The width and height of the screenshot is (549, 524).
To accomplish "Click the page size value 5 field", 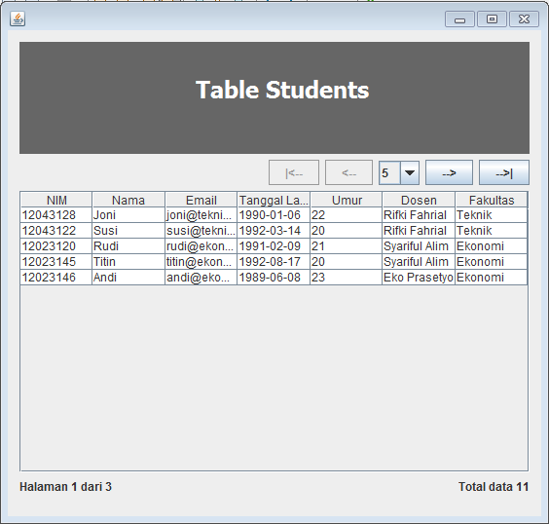I will [389, 172].
